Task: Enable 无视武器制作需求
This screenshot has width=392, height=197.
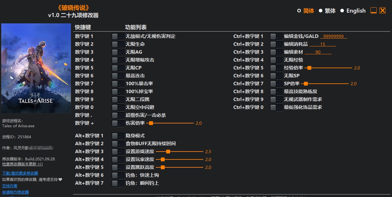Action: point(276,99)
